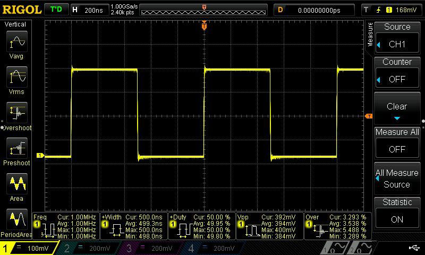Image resolution: width=425 pixels, height=255 pixels.
Task: Choose the Overshoot measurement icon
Action: [16, 113]
